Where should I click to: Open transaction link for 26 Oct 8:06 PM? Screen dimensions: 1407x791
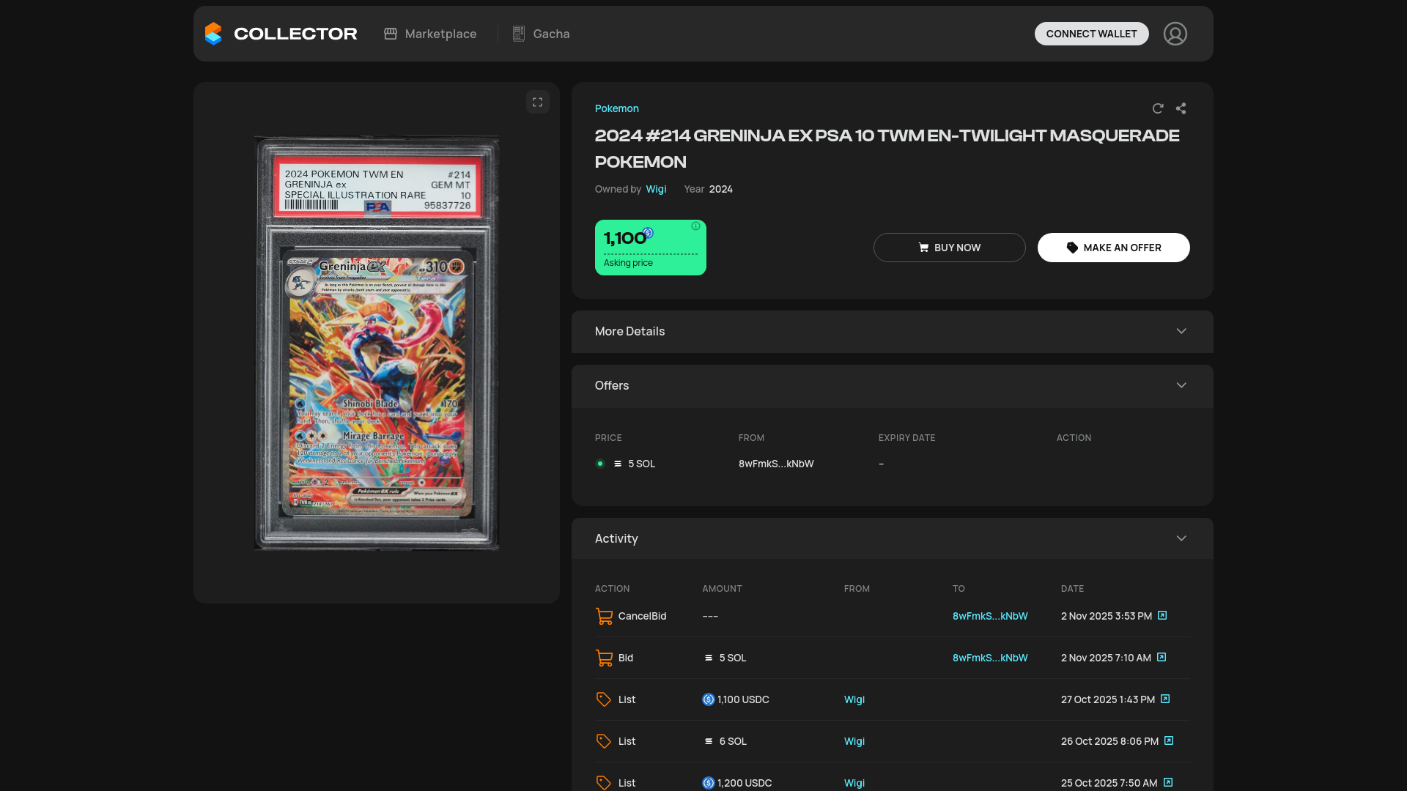(x=1169, y=740)
